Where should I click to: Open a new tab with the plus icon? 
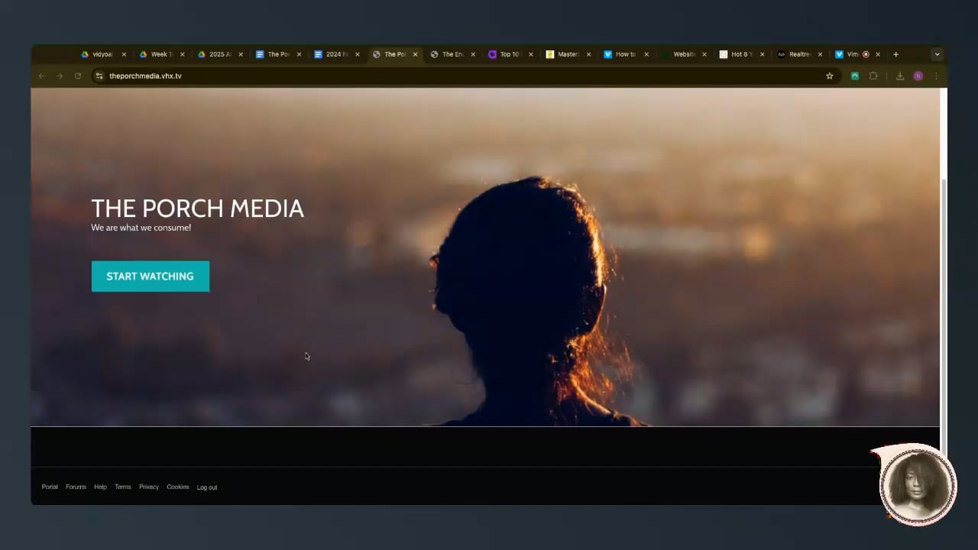pyautogui.click(x=895, y=54)
